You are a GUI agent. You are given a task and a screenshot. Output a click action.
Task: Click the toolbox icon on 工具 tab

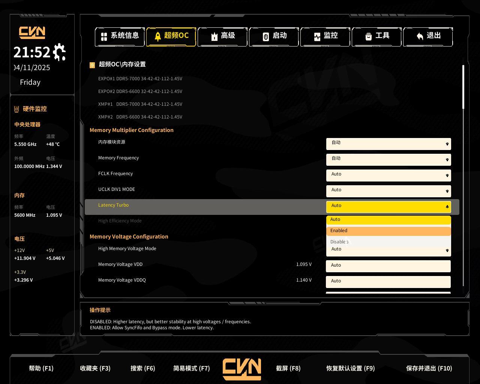[369, 36]
